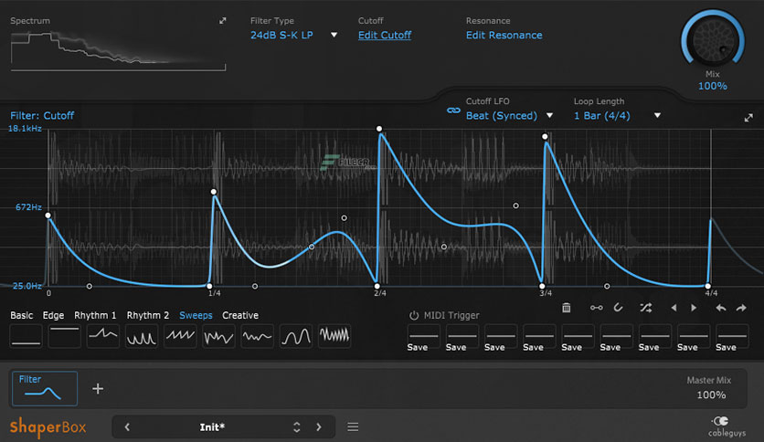Switch to the Creative preset category
This screenshot has width=764, height=442.
(240, 315)
